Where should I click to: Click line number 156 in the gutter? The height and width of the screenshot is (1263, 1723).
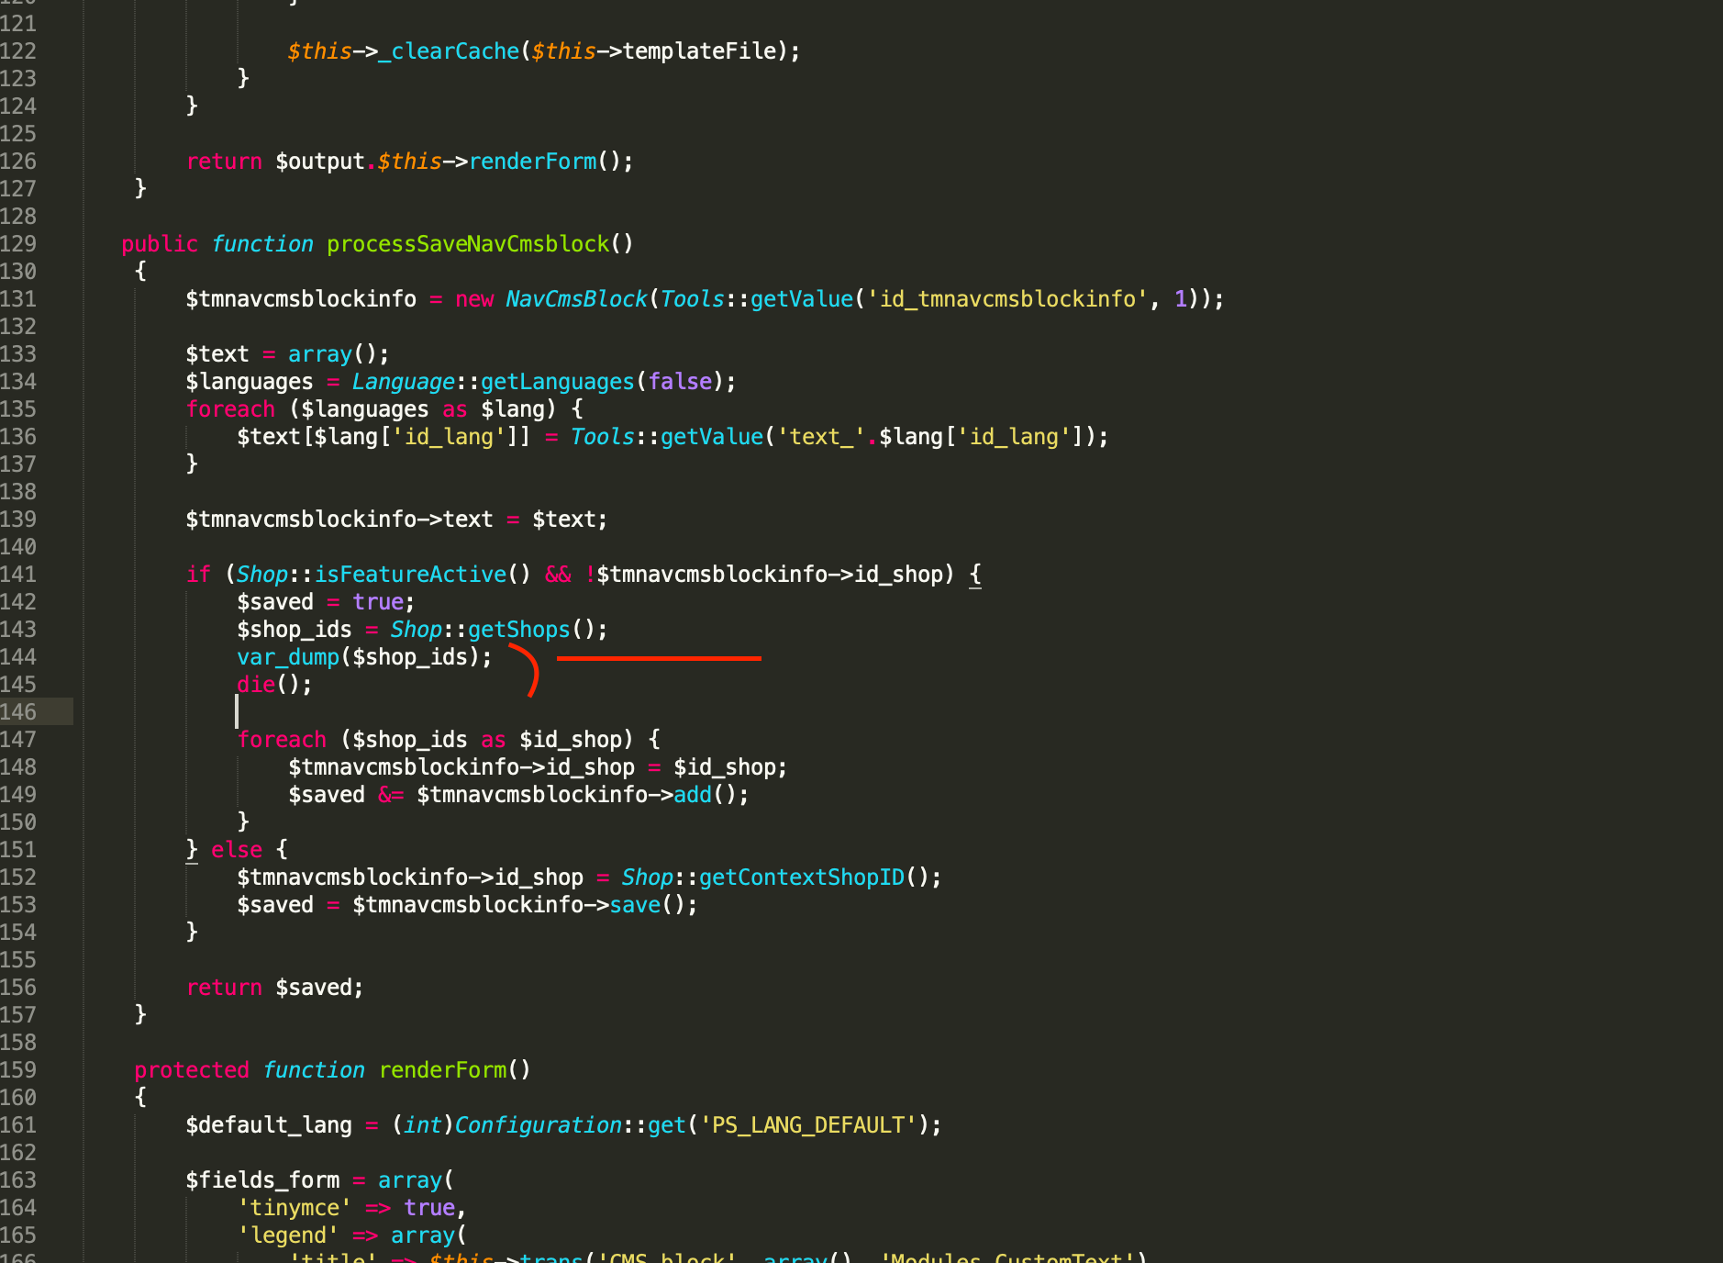click(18, 988)
